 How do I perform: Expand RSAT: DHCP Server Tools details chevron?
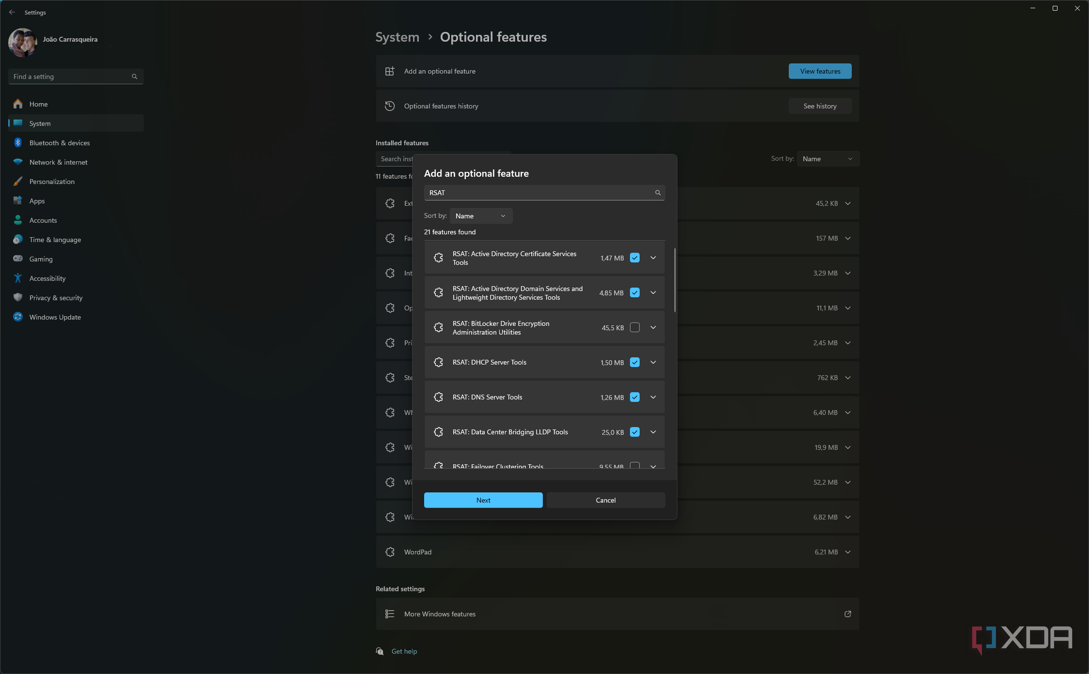pos(653,362)
